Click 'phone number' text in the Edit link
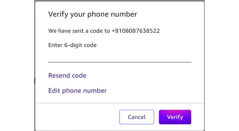 pos(84,91)
